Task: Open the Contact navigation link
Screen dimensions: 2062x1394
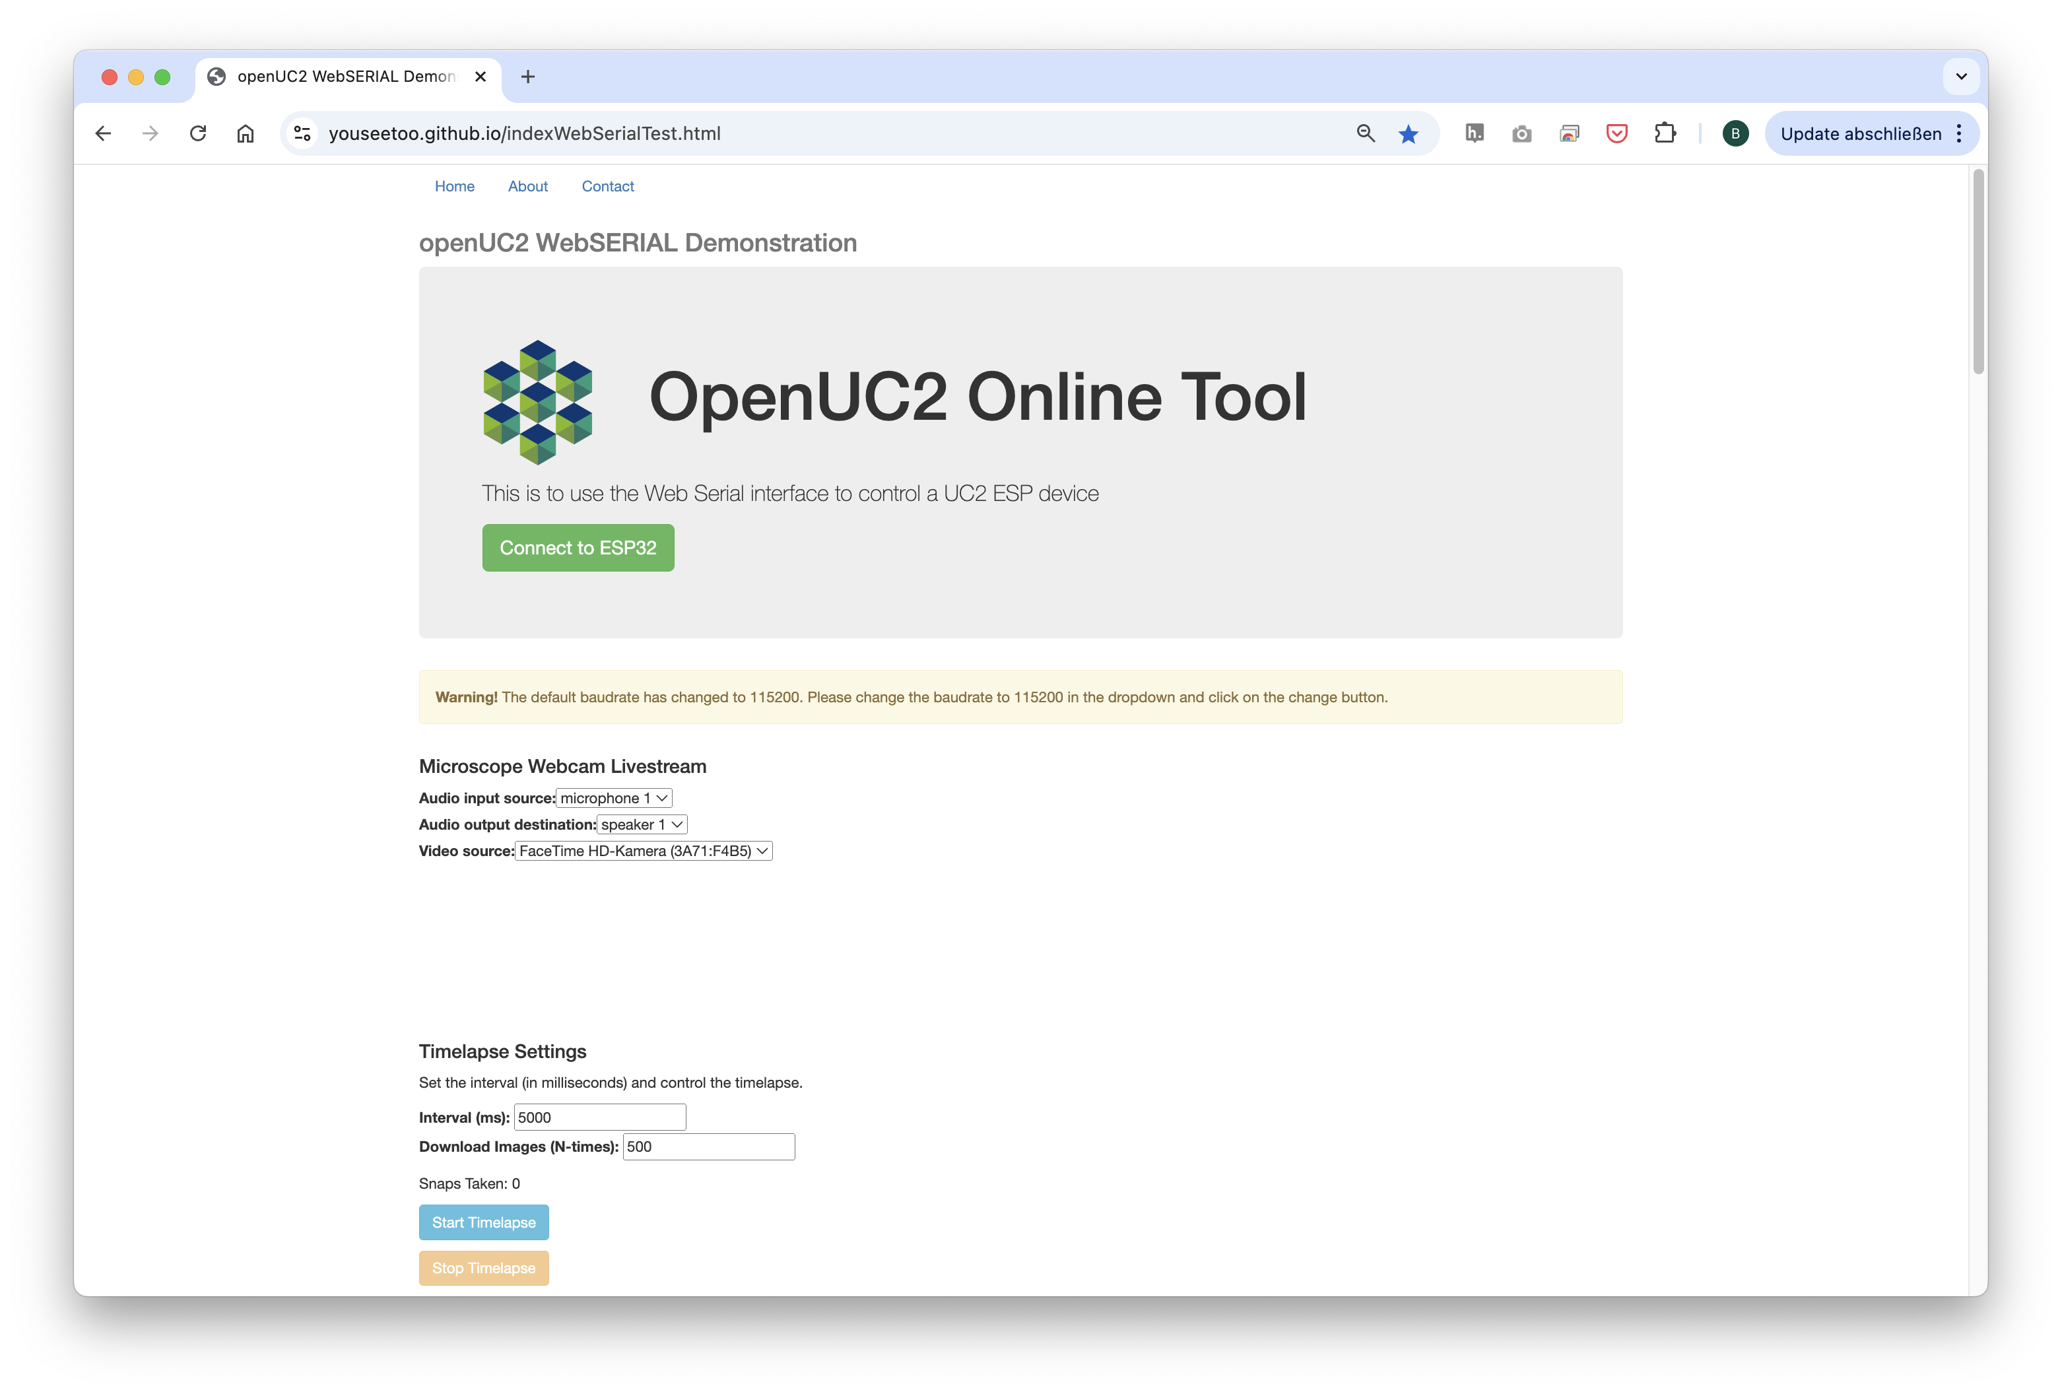Action: (608, 186)
